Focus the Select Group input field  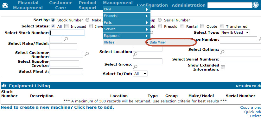click(148, 61)
